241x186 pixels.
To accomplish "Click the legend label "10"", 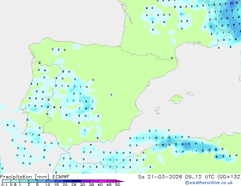I will tap(48, 184).
